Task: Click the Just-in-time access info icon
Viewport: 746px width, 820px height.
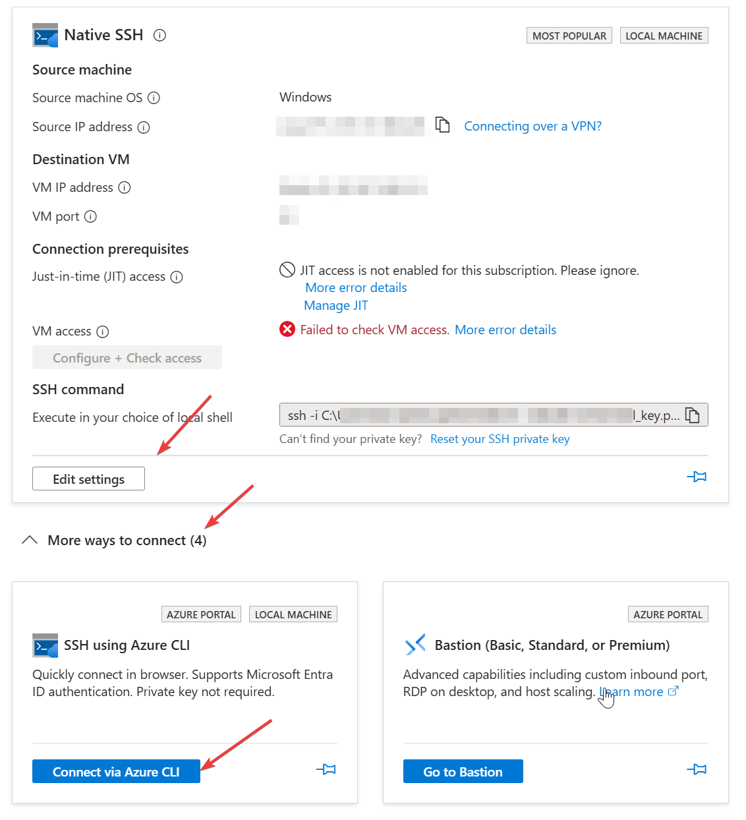Action: [x=177, y=277]
